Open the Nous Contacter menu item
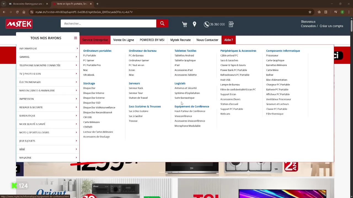 pyautogui.click(x=207, y=40)
